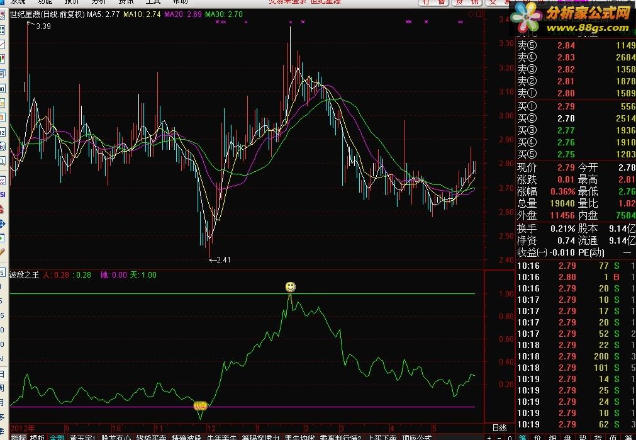This screenshot has width=636, height=440.
Task: Open the 系统 menu
Action: (18, 2)
